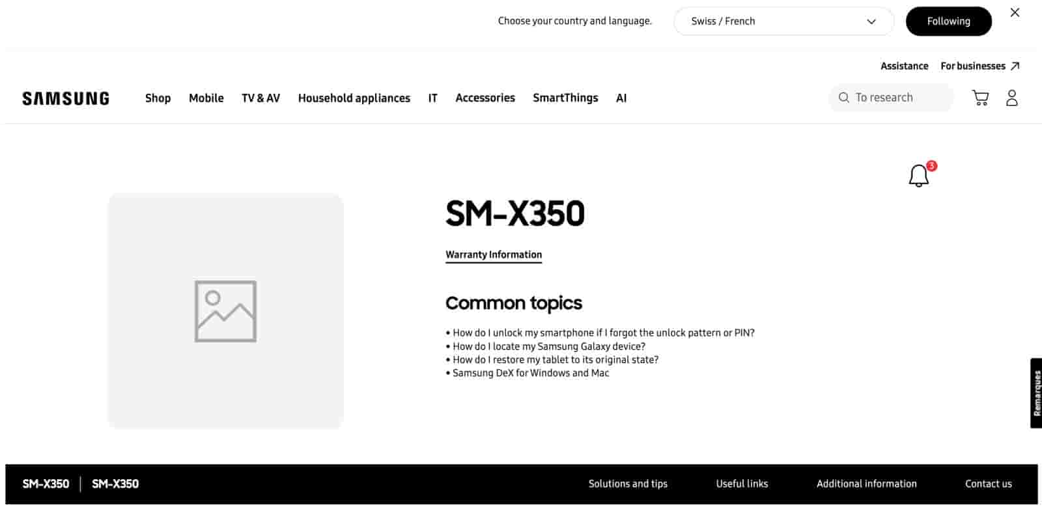
Task: Open the Warranty Information link
Action: point(493,255)
